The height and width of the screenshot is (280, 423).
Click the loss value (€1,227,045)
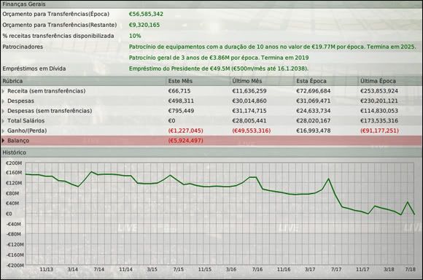coord(185,131)
